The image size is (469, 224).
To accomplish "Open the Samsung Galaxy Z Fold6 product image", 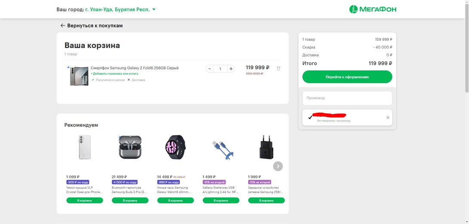I will (79, 76).
